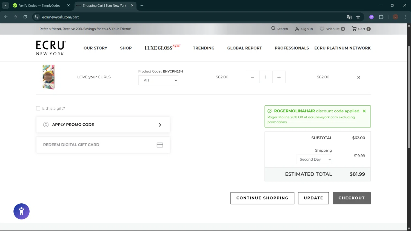Open ECRU PLATINUM NETWORK menu
This screenshot has width=411, height=231.
point(342,48)
